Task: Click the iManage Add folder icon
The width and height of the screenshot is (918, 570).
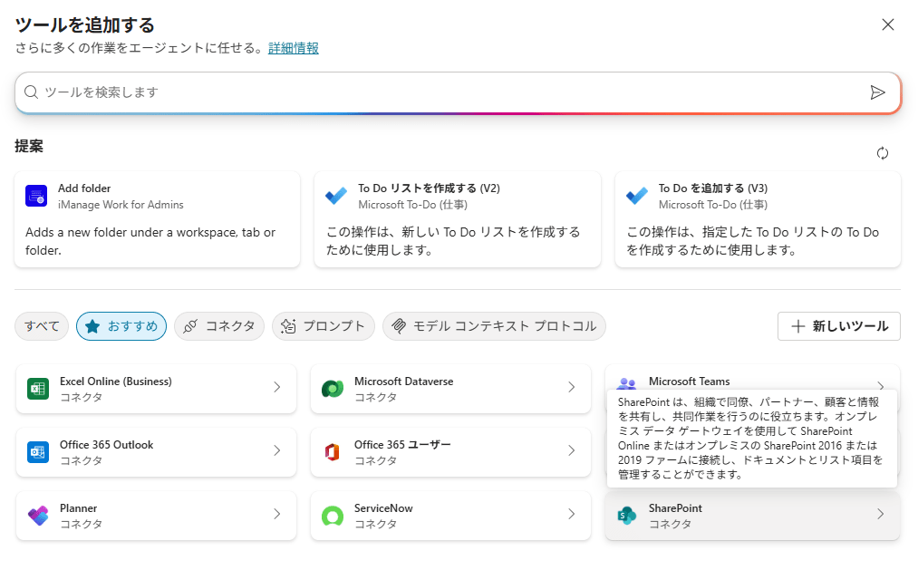Action: tap(36, 196)
